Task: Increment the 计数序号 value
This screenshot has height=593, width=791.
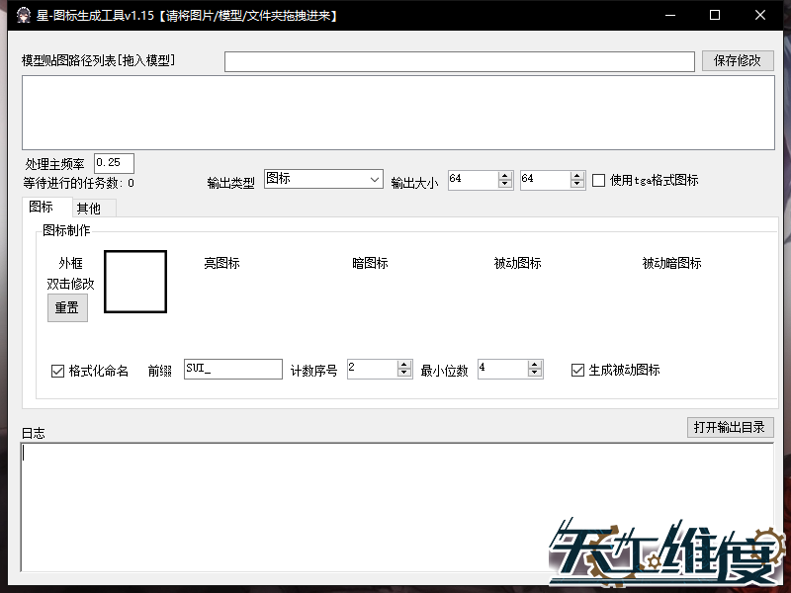Action: pyautogui.click(x=404, y=365)
